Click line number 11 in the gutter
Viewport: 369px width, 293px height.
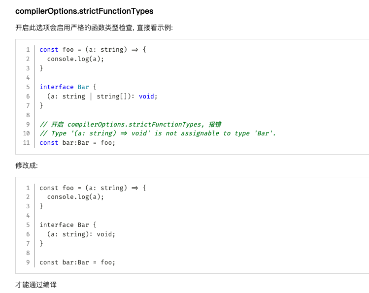(x=27, y=143)
